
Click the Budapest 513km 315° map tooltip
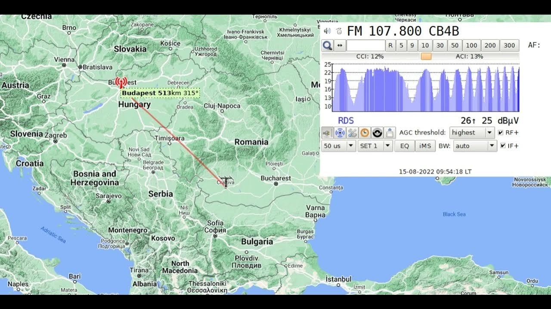(160, 93)
